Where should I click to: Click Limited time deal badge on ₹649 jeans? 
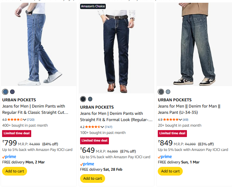pyautogui.click(x=94, y=141)
